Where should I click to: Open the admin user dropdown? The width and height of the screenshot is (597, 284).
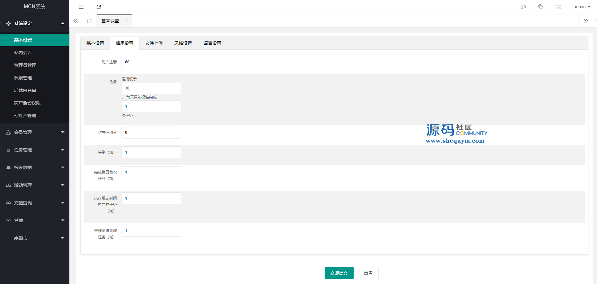pyautogui.click(x=582, y=7)
